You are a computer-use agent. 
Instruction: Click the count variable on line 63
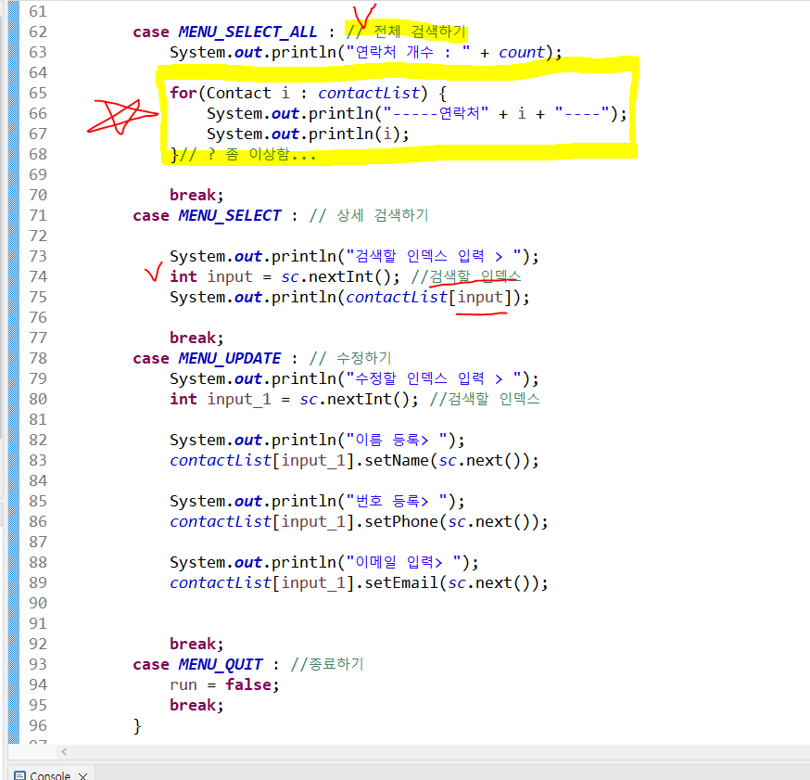(522, 52)
